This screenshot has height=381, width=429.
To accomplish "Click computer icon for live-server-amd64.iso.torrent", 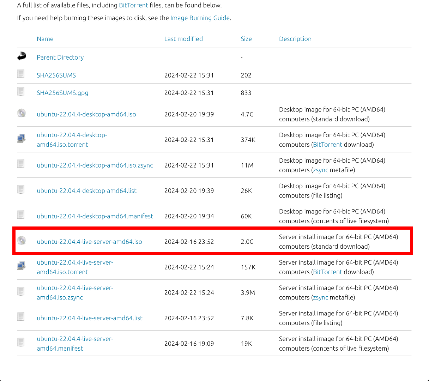I will [21, 266].
